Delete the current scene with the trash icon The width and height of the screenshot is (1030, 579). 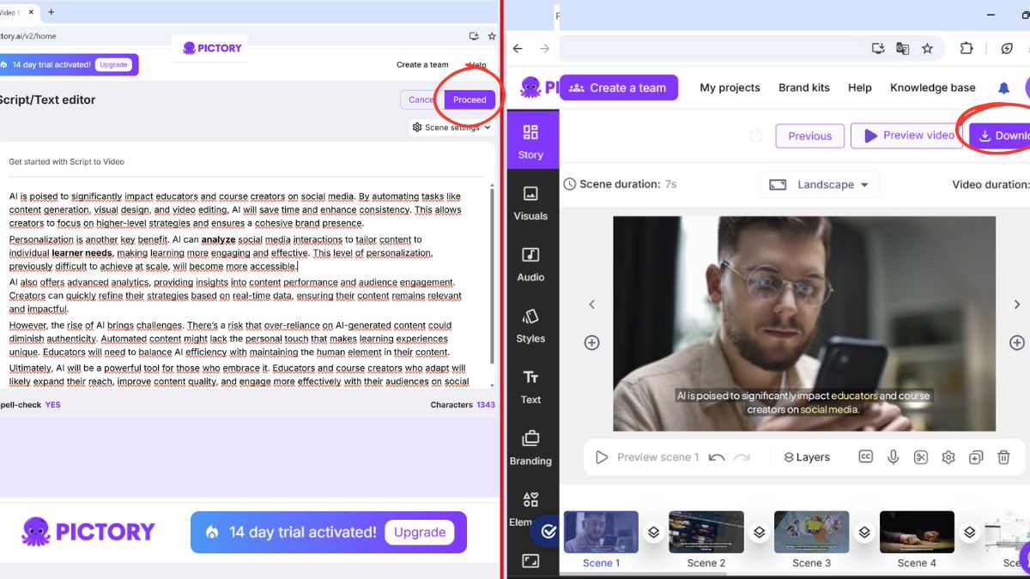click(1003, 456)
